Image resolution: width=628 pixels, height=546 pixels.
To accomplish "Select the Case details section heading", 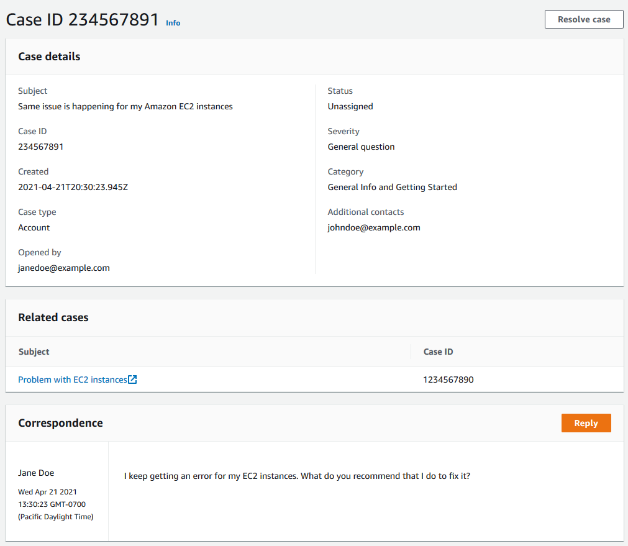I will pos(49,57).
